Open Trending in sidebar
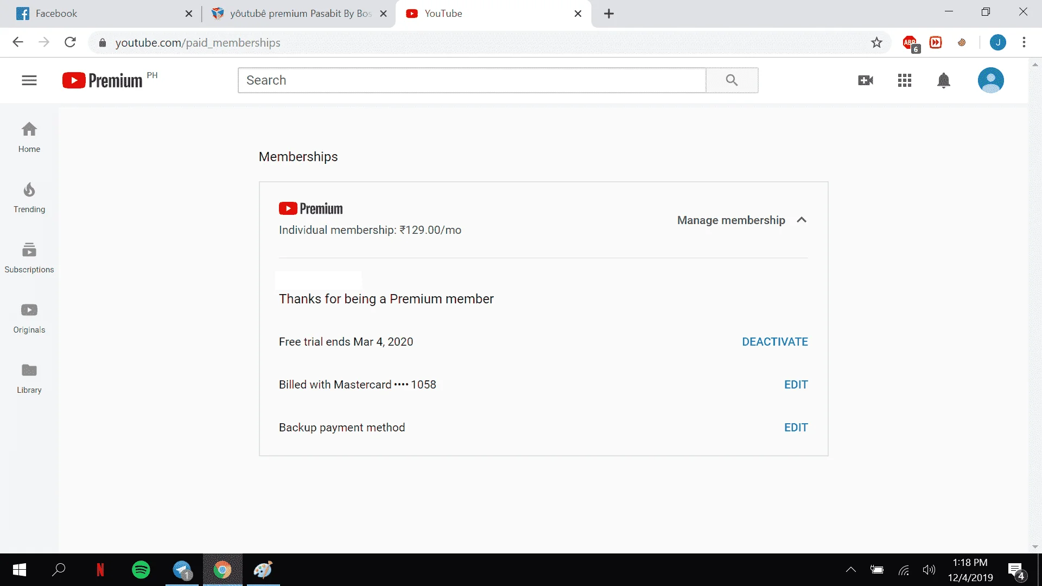This screenshot has width=1042, height=586. (x=29, y=198)
